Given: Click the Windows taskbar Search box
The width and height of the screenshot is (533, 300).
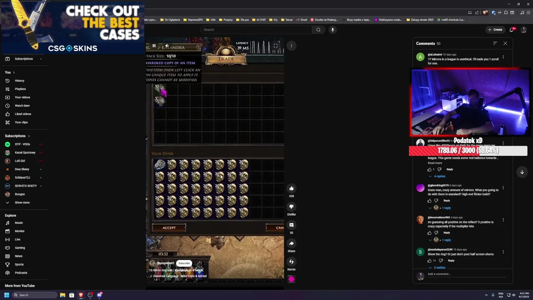Looking at the screenshot, I should 35,295.
